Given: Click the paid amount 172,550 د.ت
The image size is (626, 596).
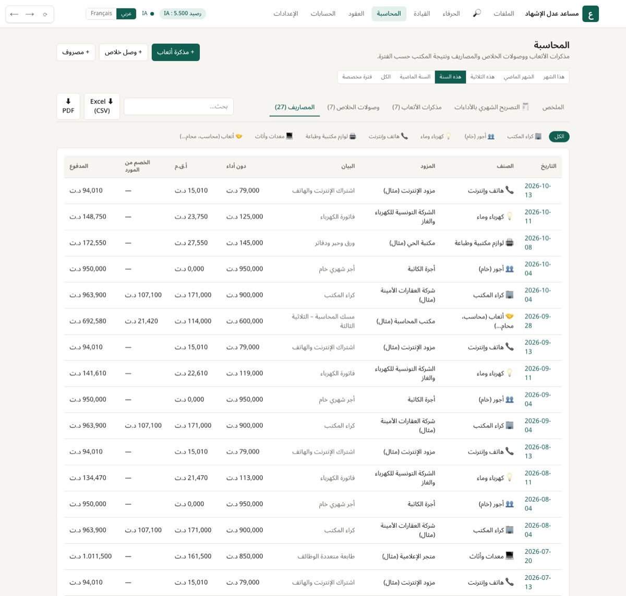Looking at the screenshot, I should 88,243.
